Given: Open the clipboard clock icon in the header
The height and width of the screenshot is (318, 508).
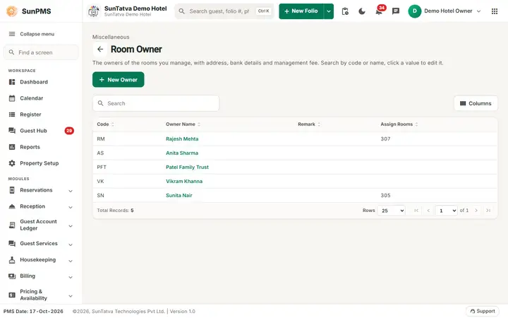Looking at the screenshot, I should point(345,11).
